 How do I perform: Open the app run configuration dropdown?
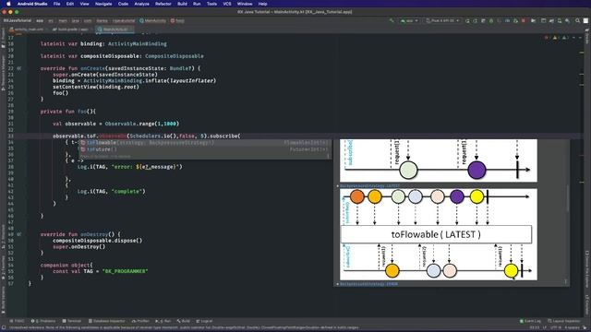click(409, 20)
